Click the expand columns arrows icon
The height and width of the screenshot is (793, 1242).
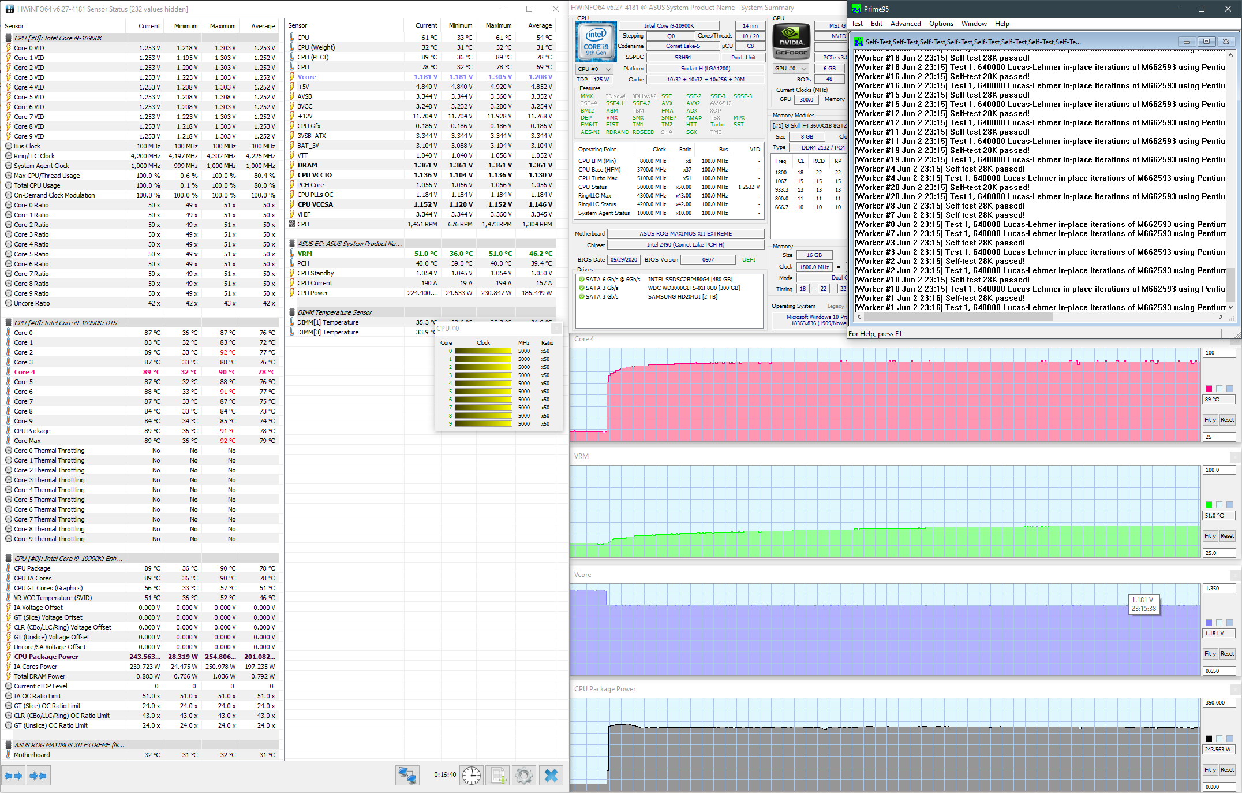(x=13, y=776)
